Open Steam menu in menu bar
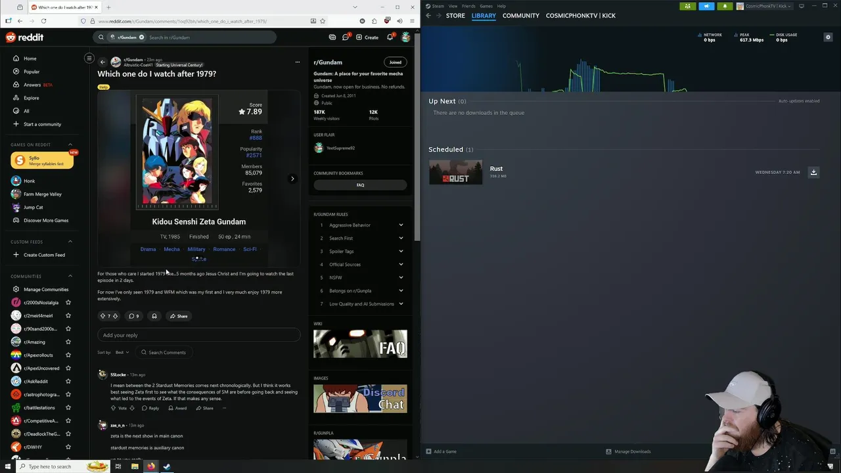 [x=438, y=6]
